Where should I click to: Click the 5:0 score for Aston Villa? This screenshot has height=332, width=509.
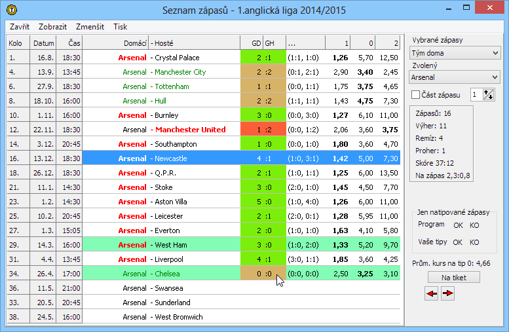[263, 202]
